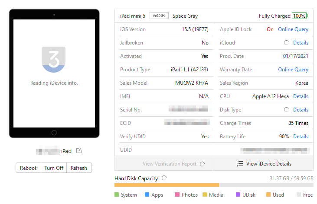317x204 pixels.
Task: Click the UDisk purple legend swatch
Action: point(238,194)
